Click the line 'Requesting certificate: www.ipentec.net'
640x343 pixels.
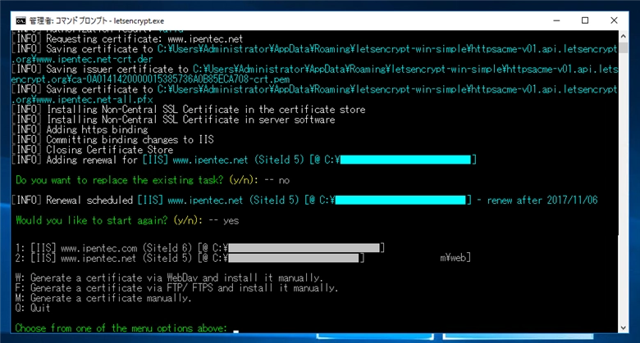tap(127, 39)
